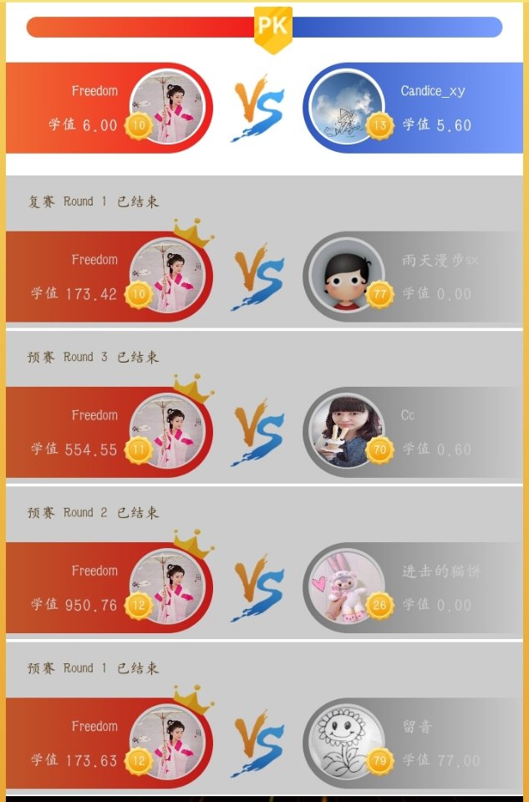529x802 pixels.
Task: Tap Freedom's avatar in the current match
Action: [x=167, y=108]
